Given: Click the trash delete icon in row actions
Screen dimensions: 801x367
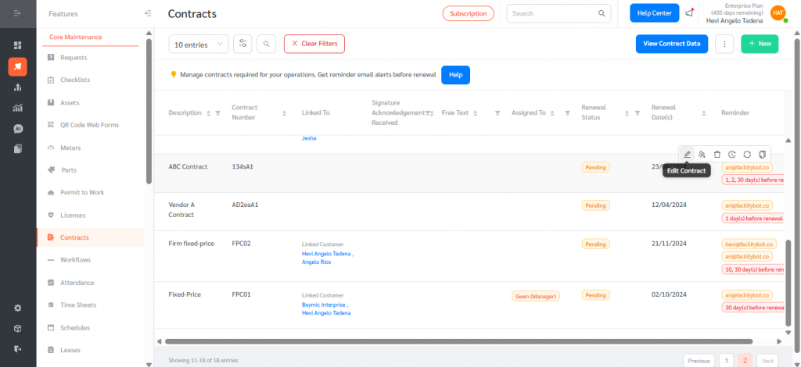Looking at the screenshot, I should [717, 155].
